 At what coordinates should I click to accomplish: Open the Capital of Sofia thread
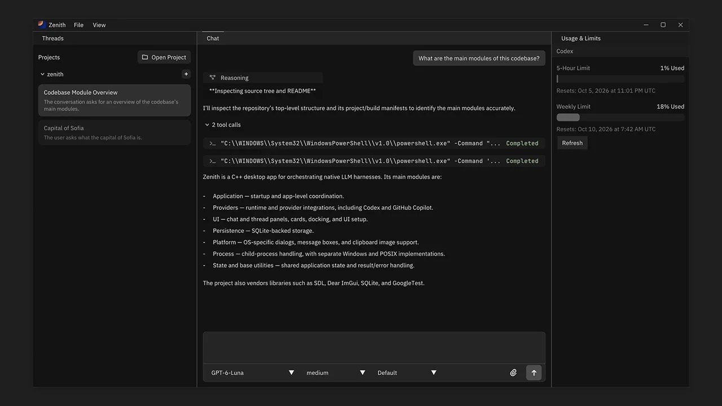(x=115, y=133)
